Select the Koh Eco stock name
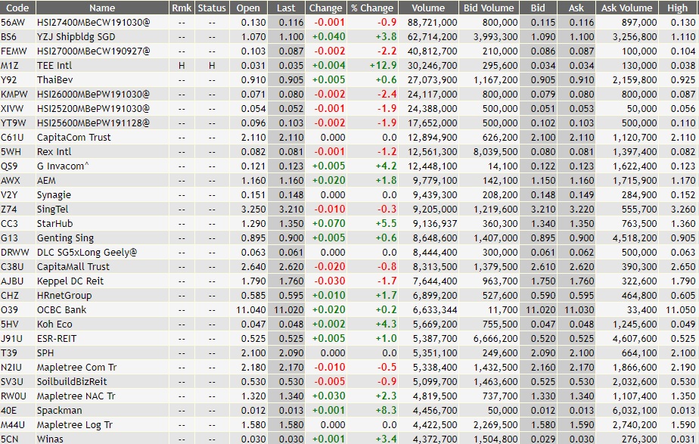Image resolution: width=699 pixels, height=444 pixels. point(54,324)
